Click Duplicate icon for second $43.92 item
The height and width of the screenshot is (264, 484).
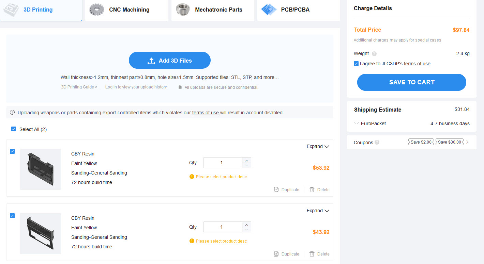pyautogui.click(x=276, y=254)
